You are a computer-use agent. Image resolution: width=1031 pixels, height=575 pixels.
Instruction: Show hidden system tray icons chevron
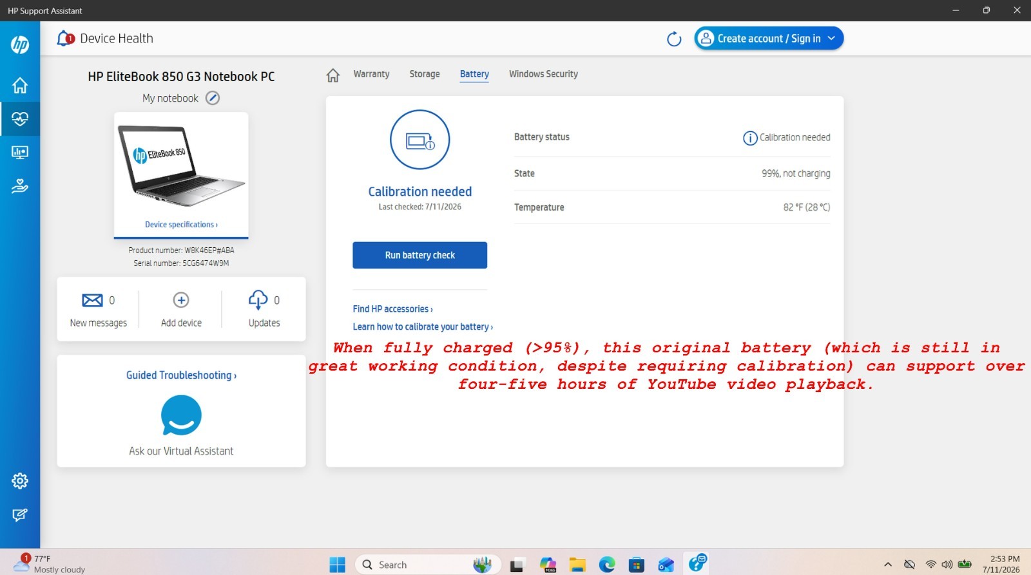tap(888, 565)
